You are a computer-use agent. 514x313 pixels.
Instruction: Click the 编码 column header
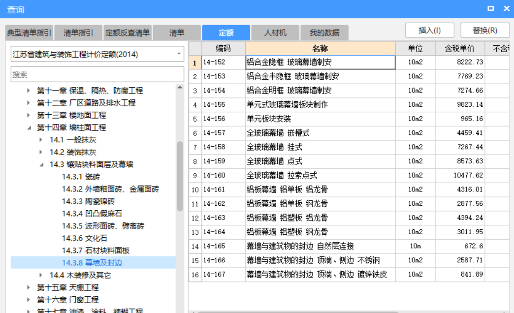(224, 49)
